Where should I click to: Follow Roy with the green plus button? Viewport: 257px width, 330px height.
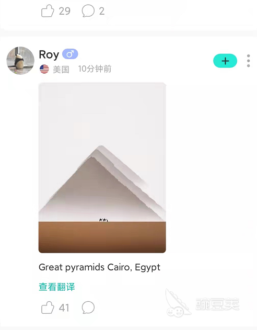(x=225, y=61)
